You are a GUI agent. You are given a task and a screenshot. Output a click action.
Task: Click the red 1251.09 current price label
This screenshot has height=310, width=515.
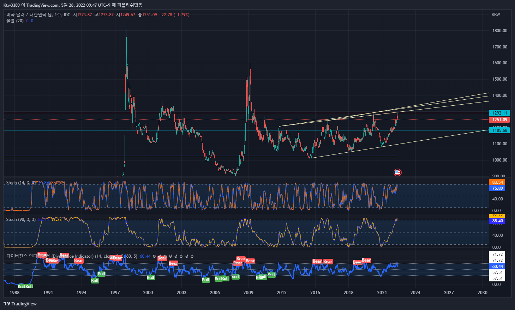(499, 120)
